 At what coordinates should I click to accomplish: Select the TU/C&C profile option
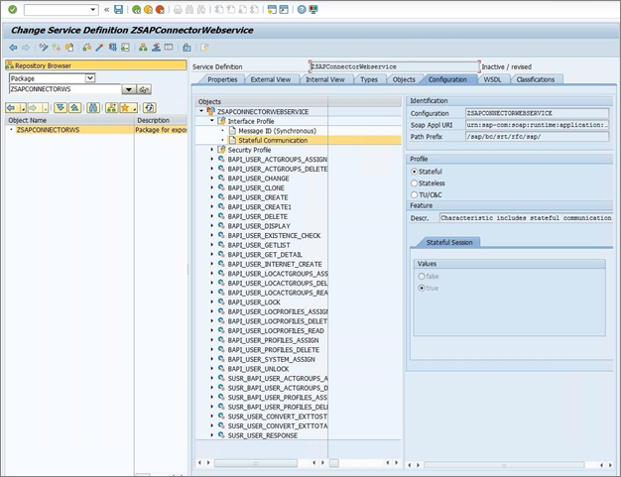pyautogui.click(x=415, y=194)
